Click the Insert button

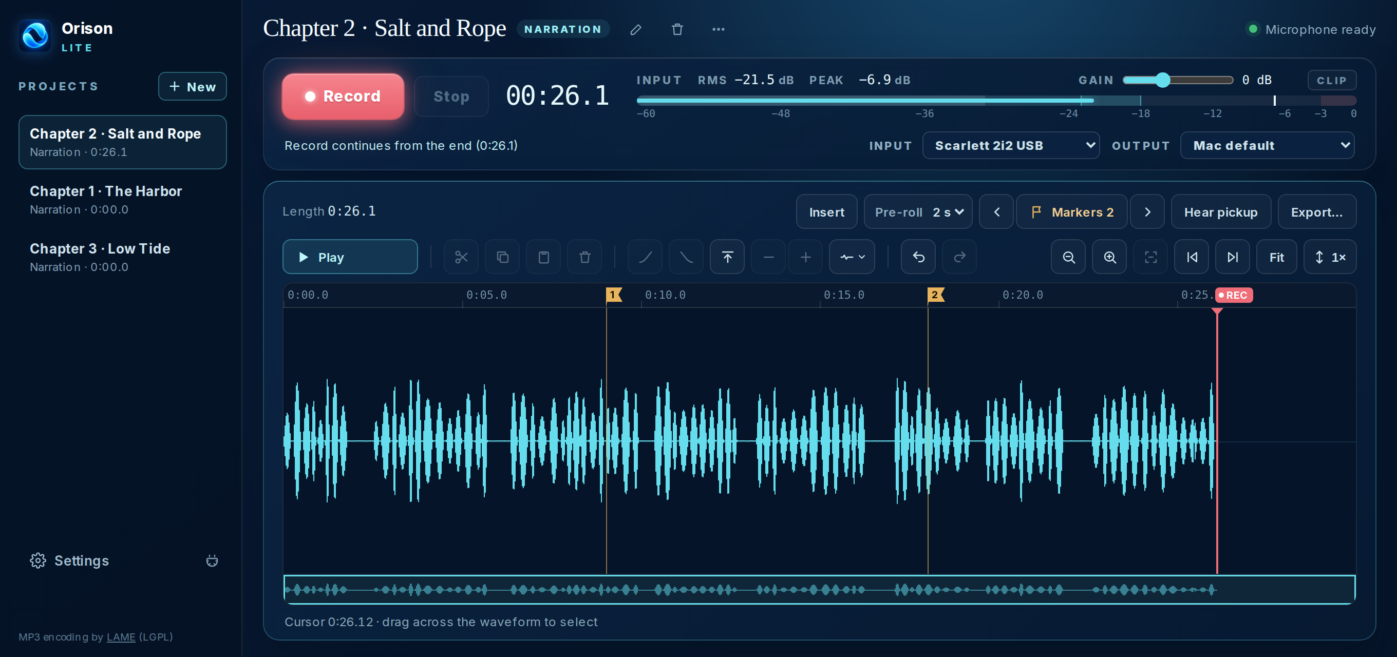[826, 212]
